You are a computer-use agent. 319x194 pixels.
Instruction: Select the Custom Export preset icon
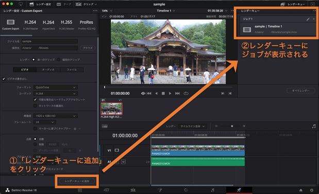pos(11,22)
